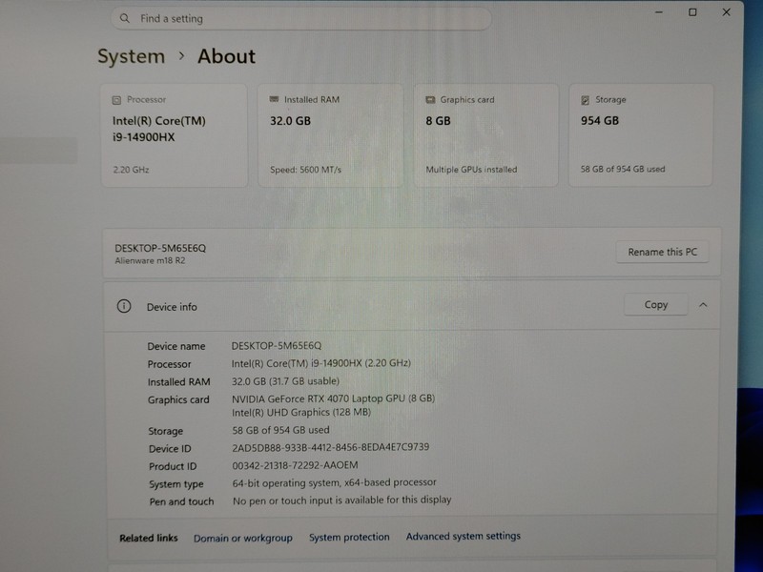This screenshot has width=763, height=572.
Task: Click 'NVIDIA GeForce RTX 4070 Laptop GPU' line
Action: [x=333, y=398]
